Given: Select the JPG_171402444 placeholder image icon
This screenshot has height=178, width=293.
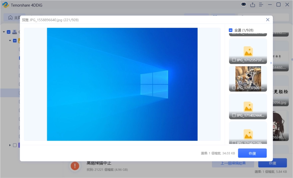Looking at the screenshot, I should [x=248, y=106].
